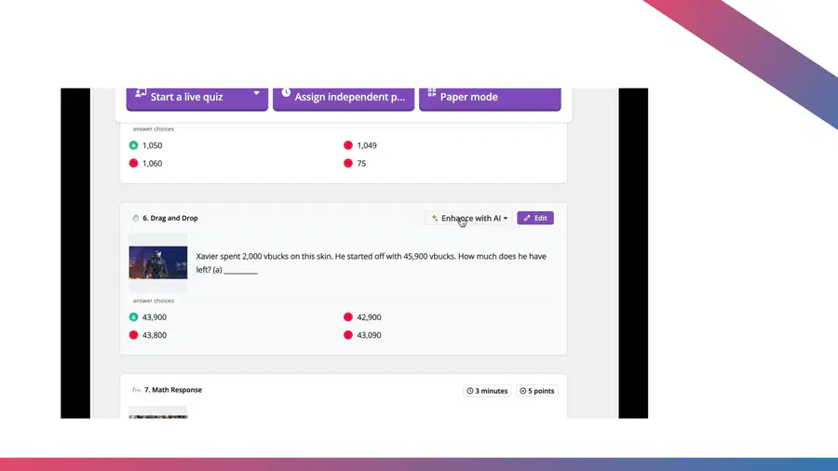Click the clock icon on the Assign button
Image resolution: width=838 pixels, height=471 pixels.
coord(286,93)
